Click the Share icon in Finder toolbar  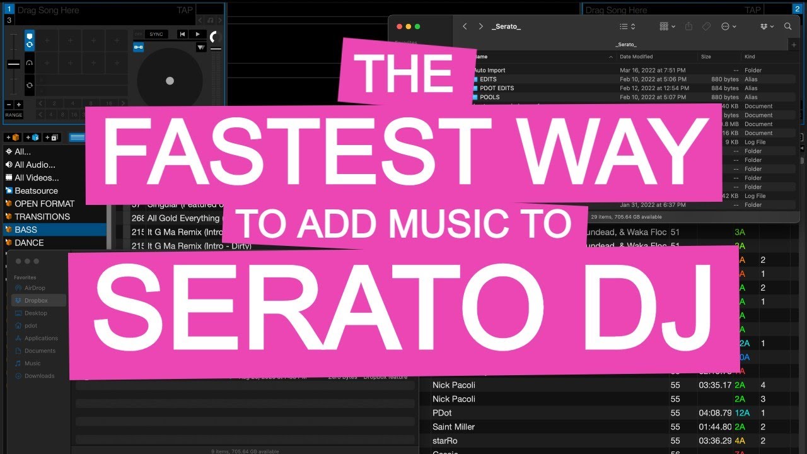coord(688,26)
